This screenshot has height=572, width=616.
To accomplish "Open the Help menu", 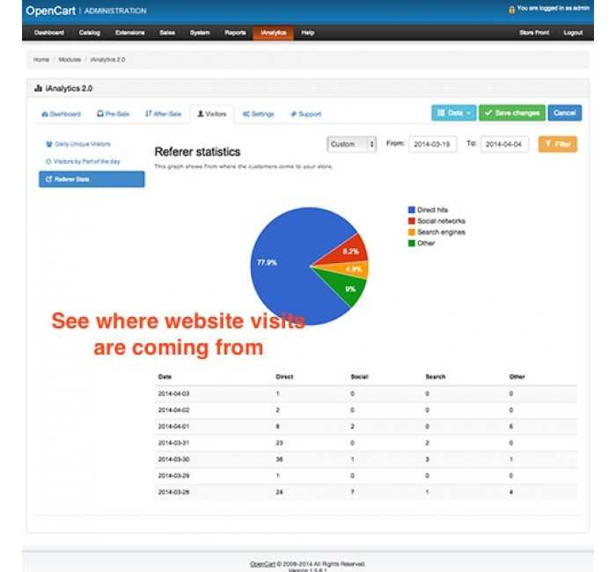I will (x=308, y=33).
